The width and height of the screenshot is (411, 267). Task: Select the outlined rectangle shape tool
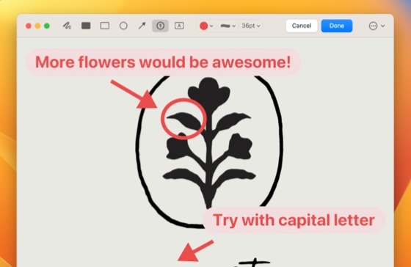tap(104, 26)
